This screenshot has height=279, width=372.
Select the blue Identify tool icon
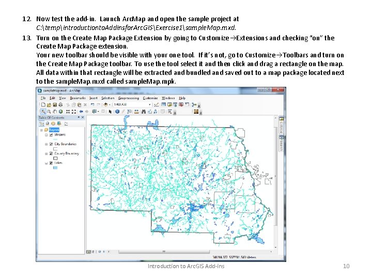click(117, 112)
